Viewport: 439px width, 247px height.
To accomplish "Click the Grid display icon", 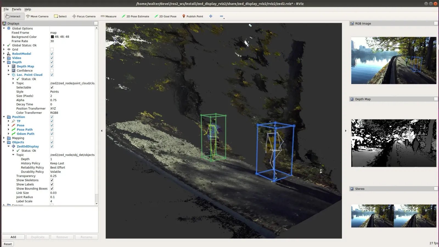I will pyautogui.click(x=9, y=49).
